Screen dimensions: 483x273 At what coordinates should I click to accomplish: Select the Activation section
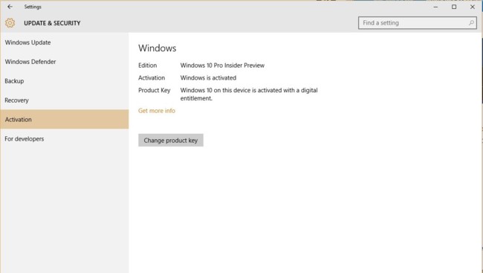pyautogui.click(x=65, y=119)
